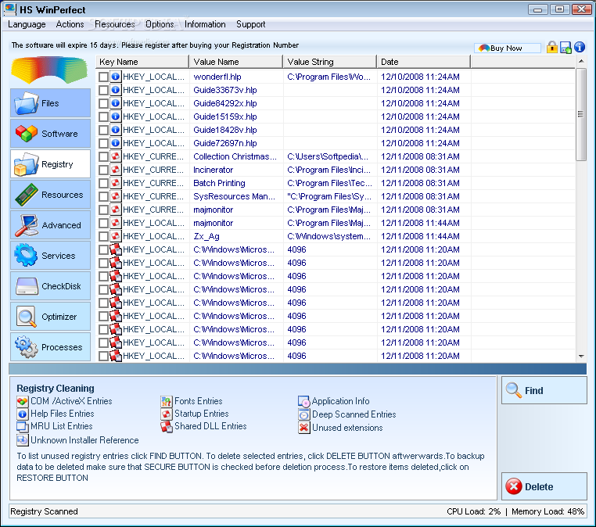Viewport: 596px width, 527px height.
Task: Check the wonderfl.hlp row checkbox
Action: [103, 77]
